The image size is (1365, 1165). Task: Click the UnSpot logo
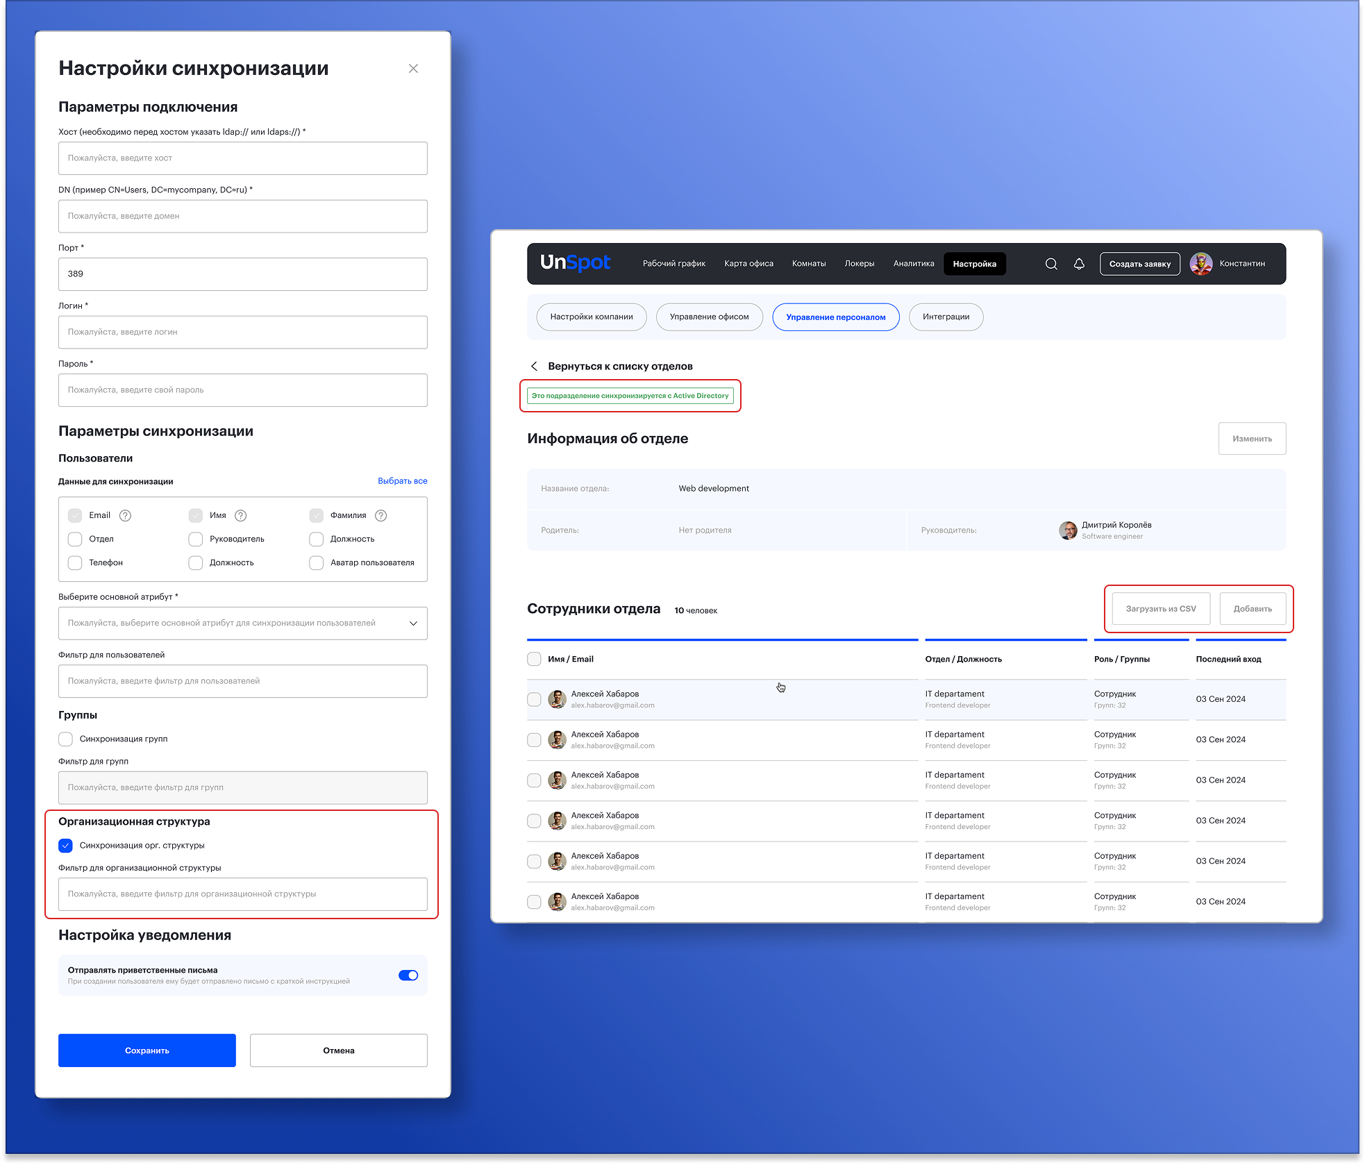(x=575, y=263)
